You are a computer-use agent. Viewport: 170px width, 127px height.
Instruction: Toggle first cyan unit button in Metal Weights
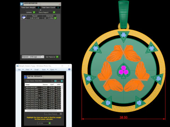point(55,81)
